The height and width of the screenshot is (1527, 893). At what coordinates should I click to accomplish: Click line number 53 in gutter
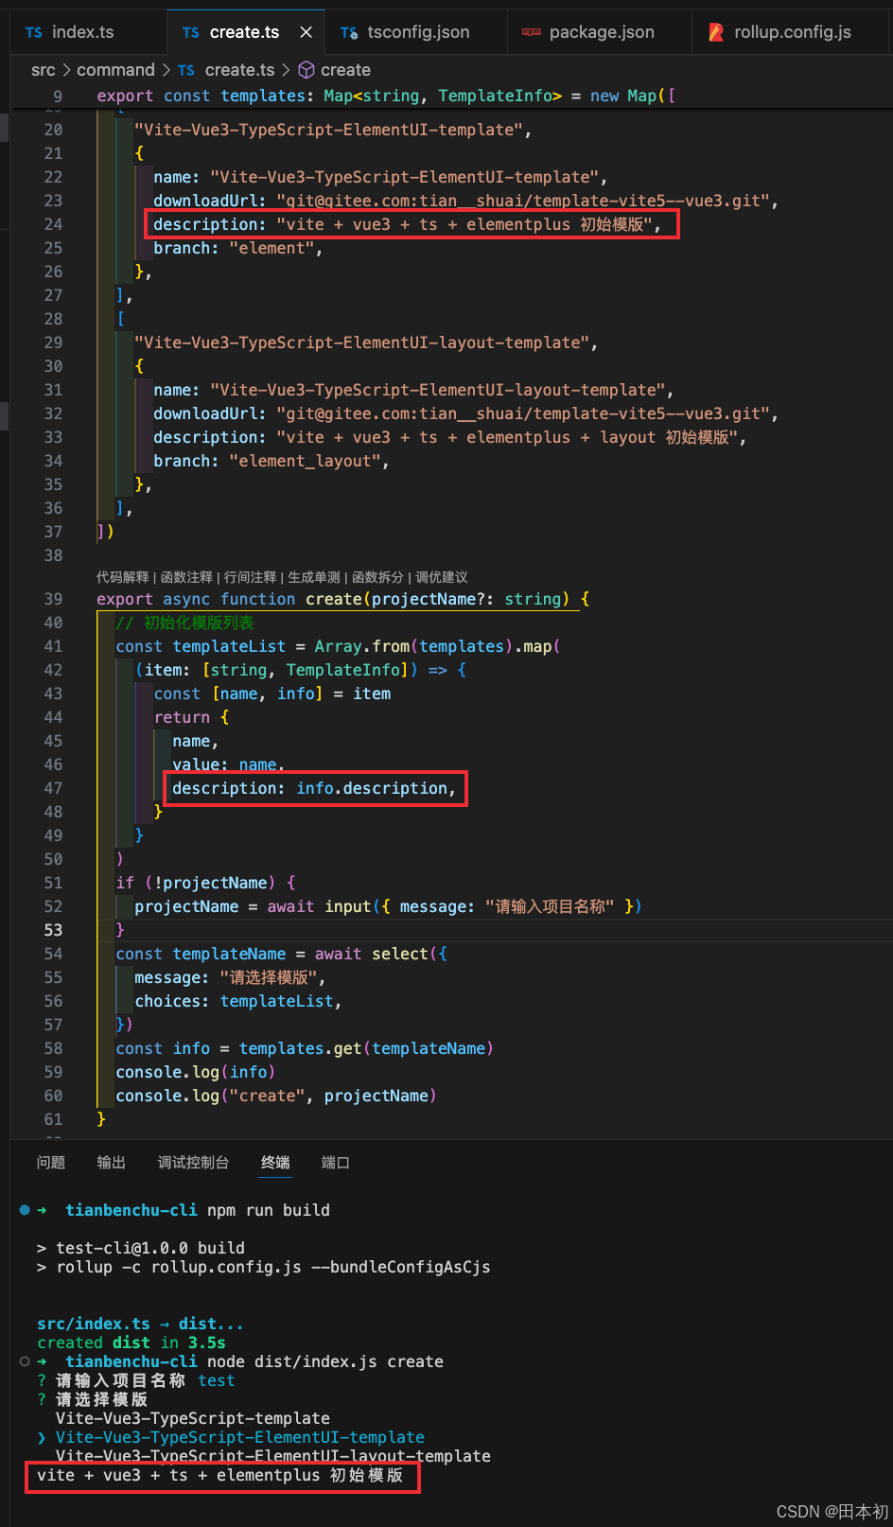click(x=53, y=930)
